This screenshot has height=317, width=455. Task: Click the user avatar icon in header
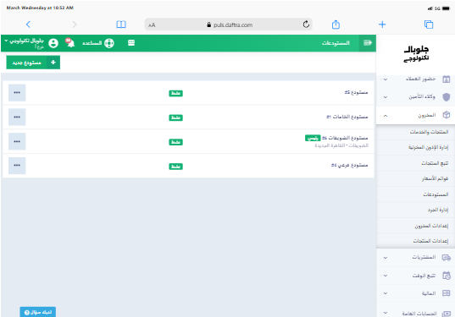[53, 43]
